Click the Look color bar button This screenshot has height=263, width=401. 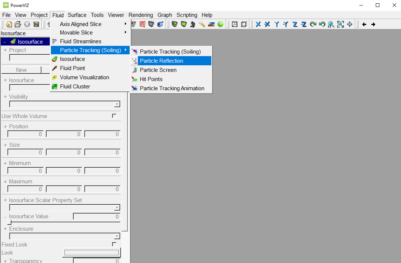pyautogui.click(x=92, y=253)
